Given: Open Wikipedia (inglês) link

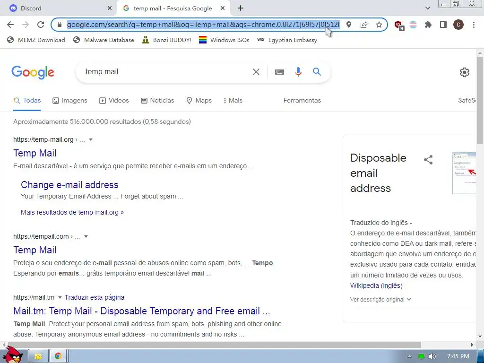Looking at the screenshot, I should coord(376,285).
